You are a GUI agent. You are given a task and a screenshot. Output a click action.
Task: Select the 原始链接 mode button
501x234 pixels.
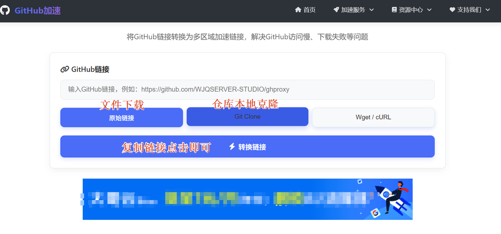pos(121,117)
